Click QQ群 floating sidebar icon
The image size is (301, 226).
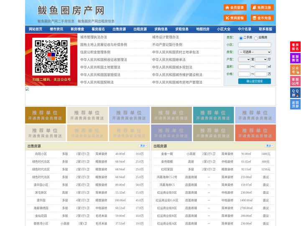[x=295, y=93]
